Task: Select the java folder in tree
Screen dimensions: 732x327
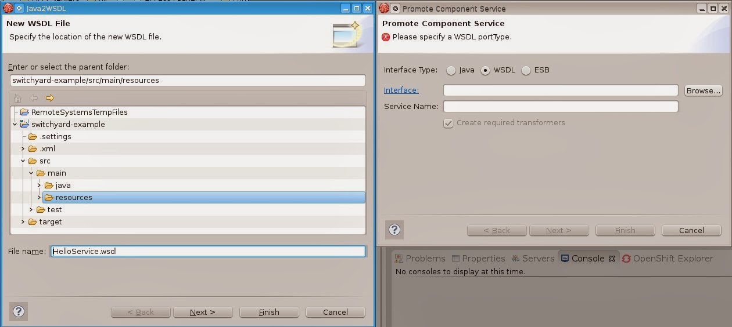Action: coord(63,186)
